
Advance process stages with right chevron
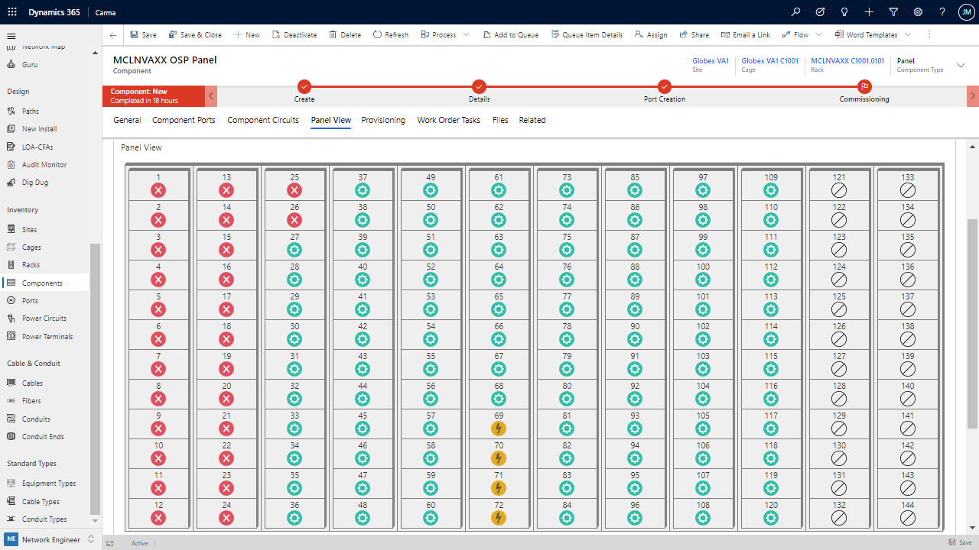pyautogui.click(x=973, y=96)
